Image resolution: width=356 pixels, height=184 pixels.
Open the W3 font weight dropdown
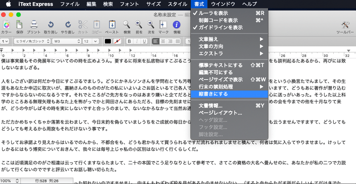(x=66, y=41)
